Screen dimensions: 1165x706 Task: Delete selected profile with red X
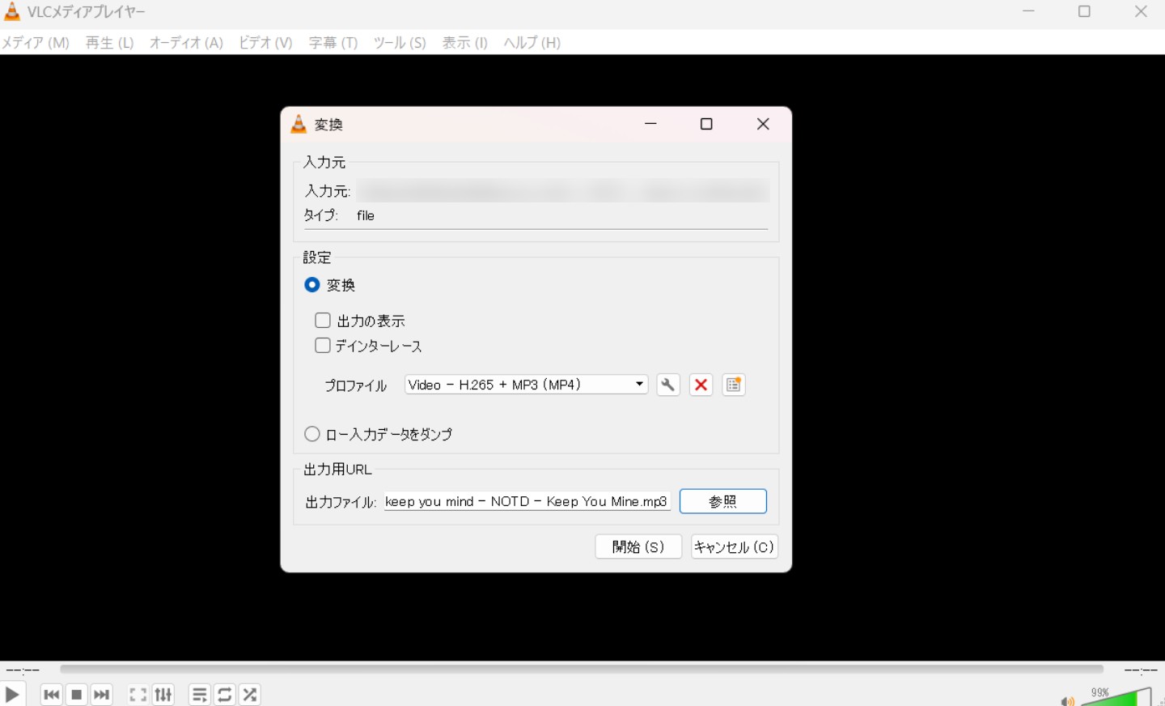(701, 385)
